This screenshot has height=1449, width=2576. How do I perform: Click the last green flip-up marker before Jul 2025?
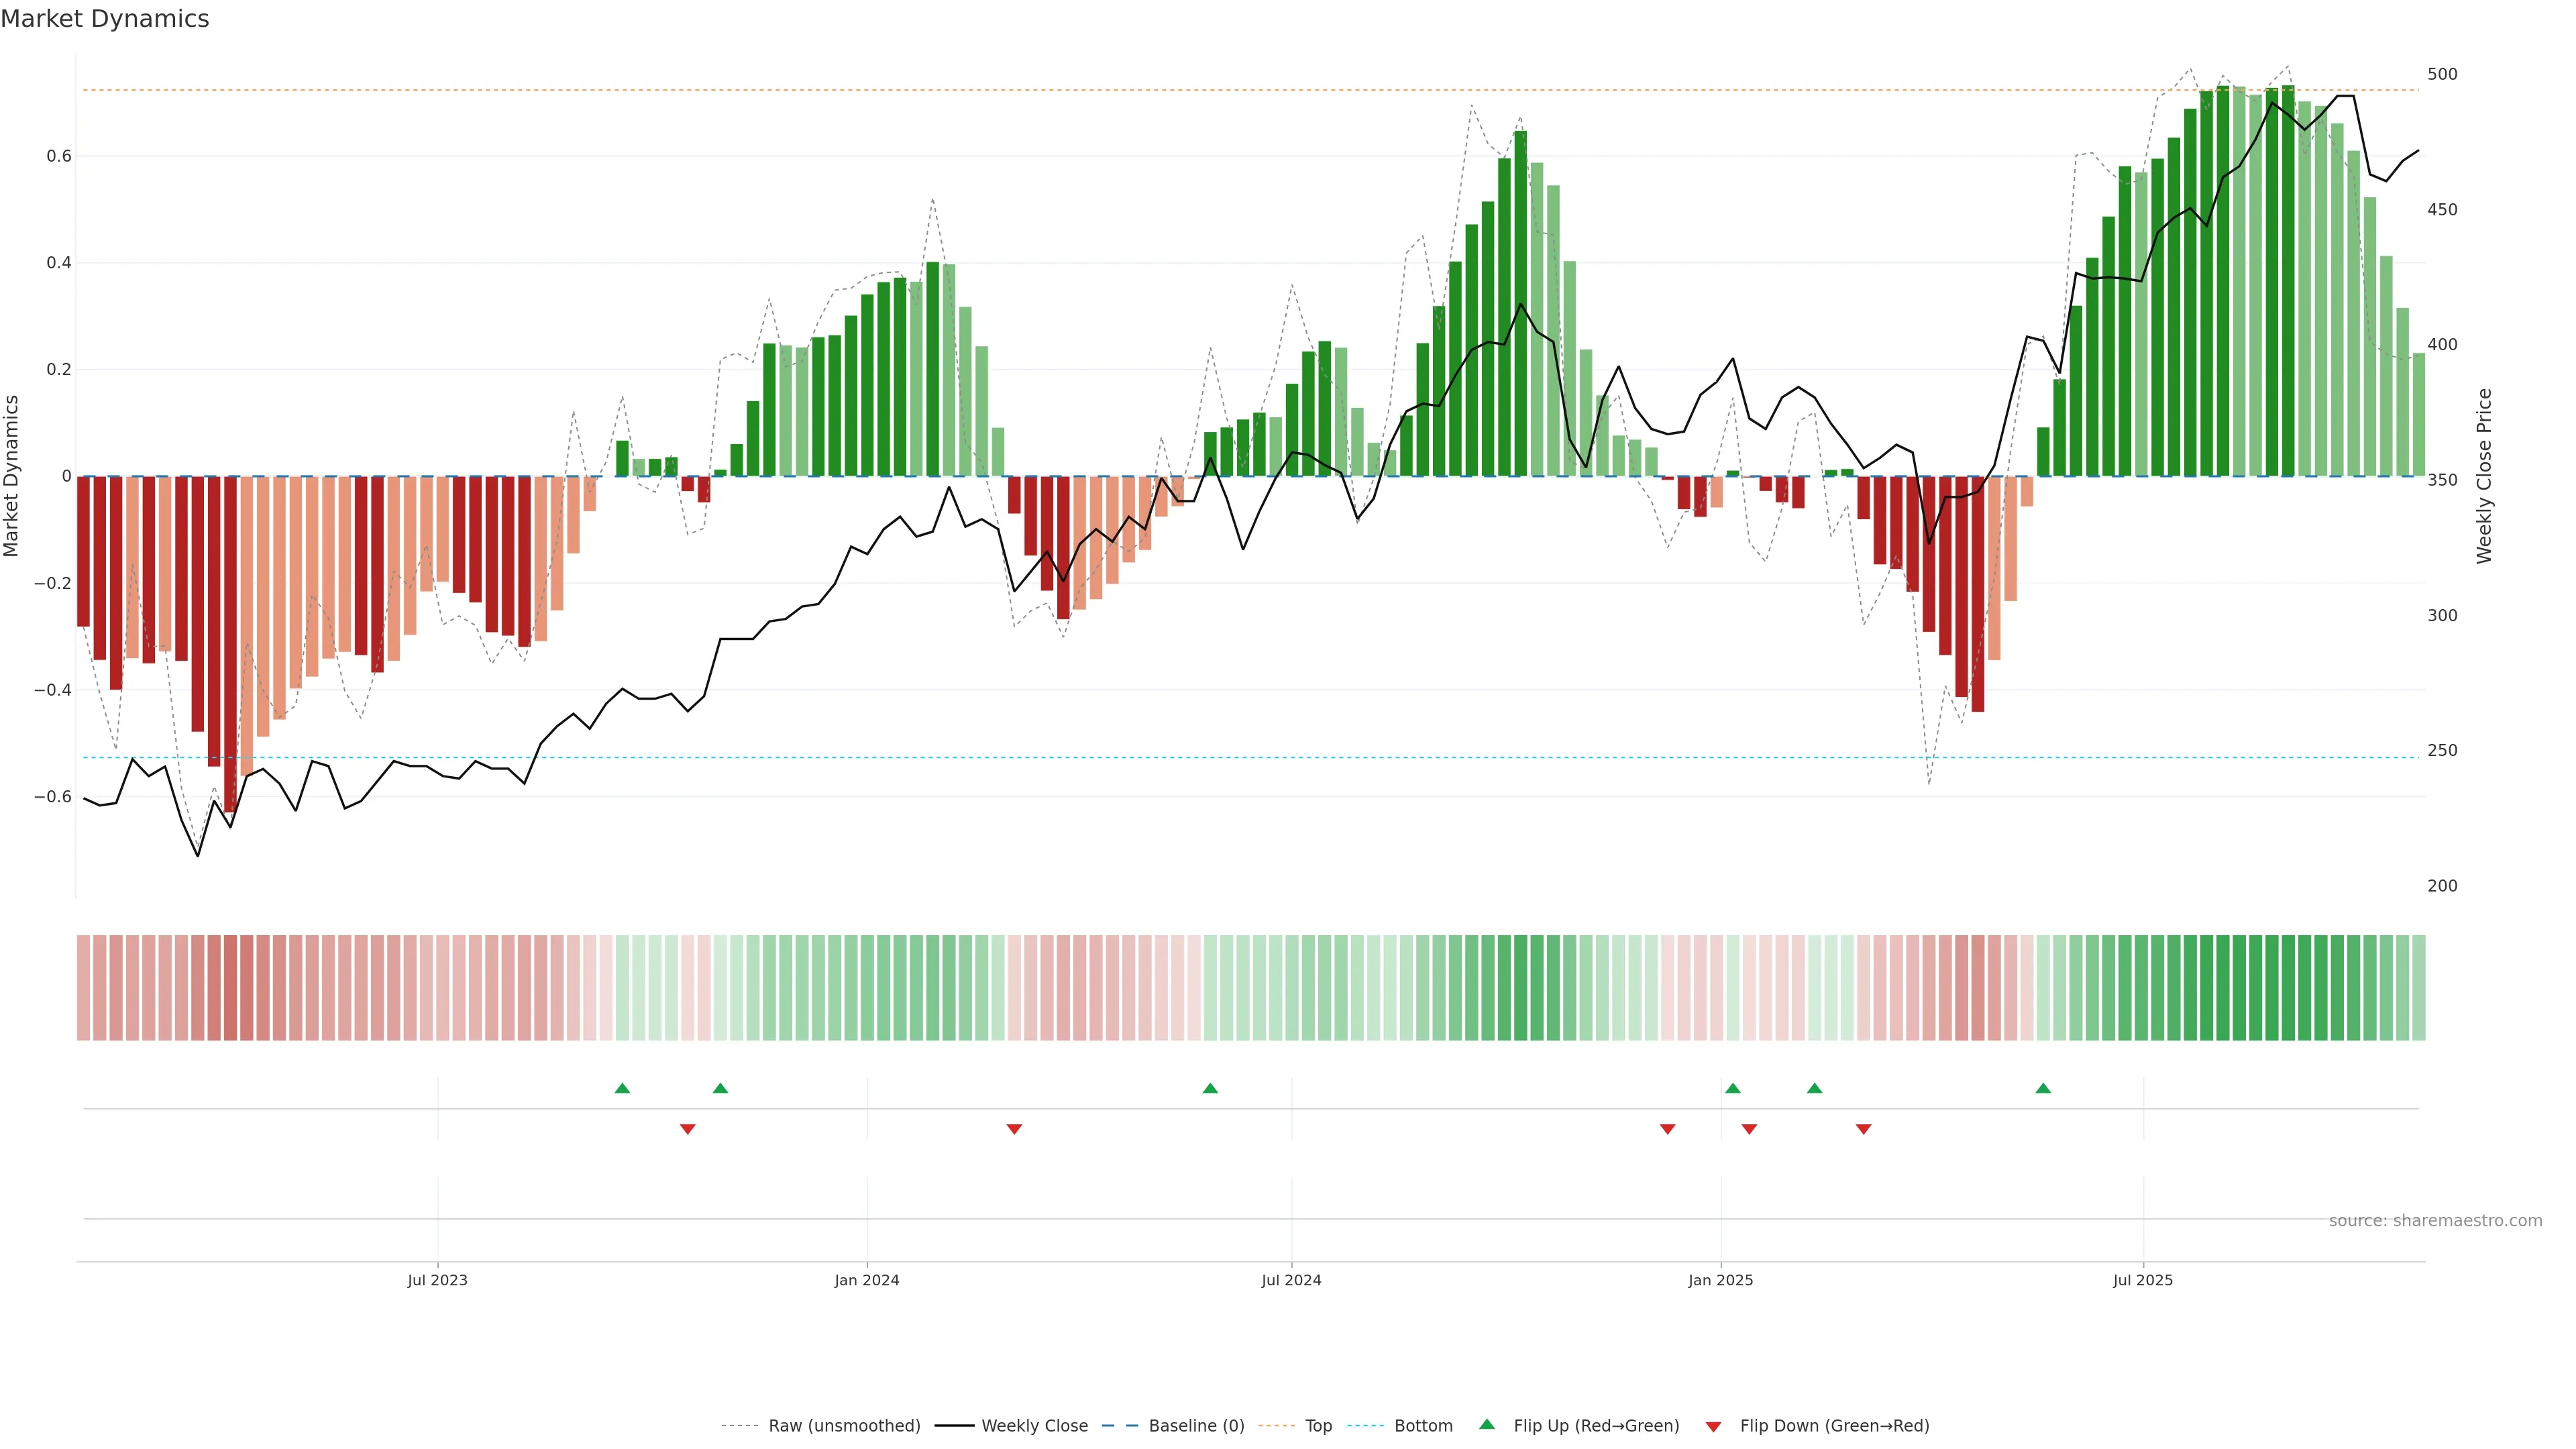(x=2043, y=1088)
